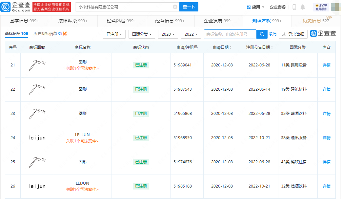
Task: Open SVIP member services badge
Action: point(321,7)
